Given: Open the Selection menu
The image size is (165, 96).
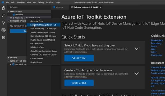Looking at the screenshot, I should pos(21,2).
